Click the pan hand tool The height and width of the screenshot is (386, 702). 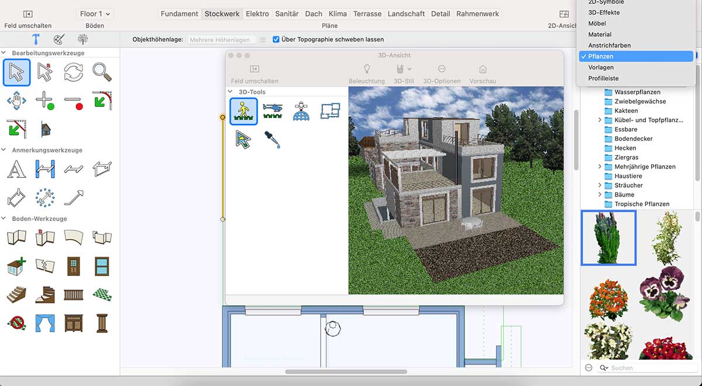[16, 101]
